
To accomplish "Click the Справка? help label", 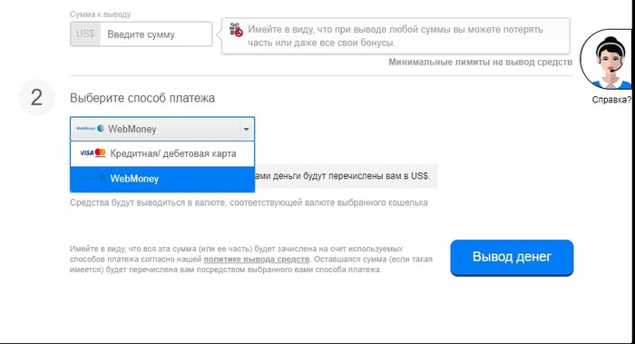I will point(611,100).
